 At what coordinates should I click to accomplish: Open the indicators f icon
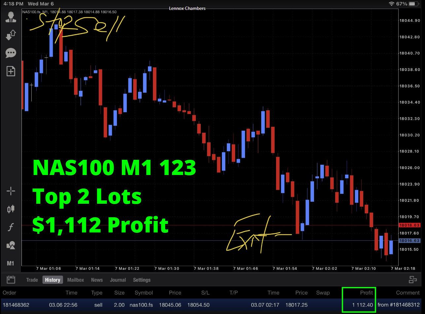[11, 227]
